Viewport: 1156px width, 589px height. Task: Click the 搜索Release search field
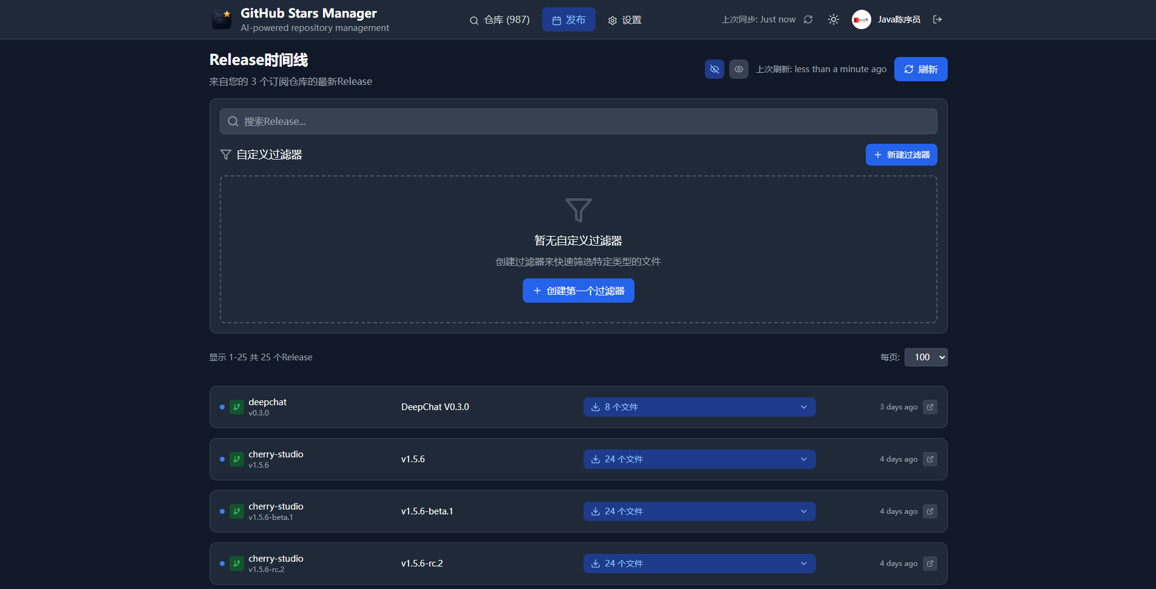tap(578, 121)
